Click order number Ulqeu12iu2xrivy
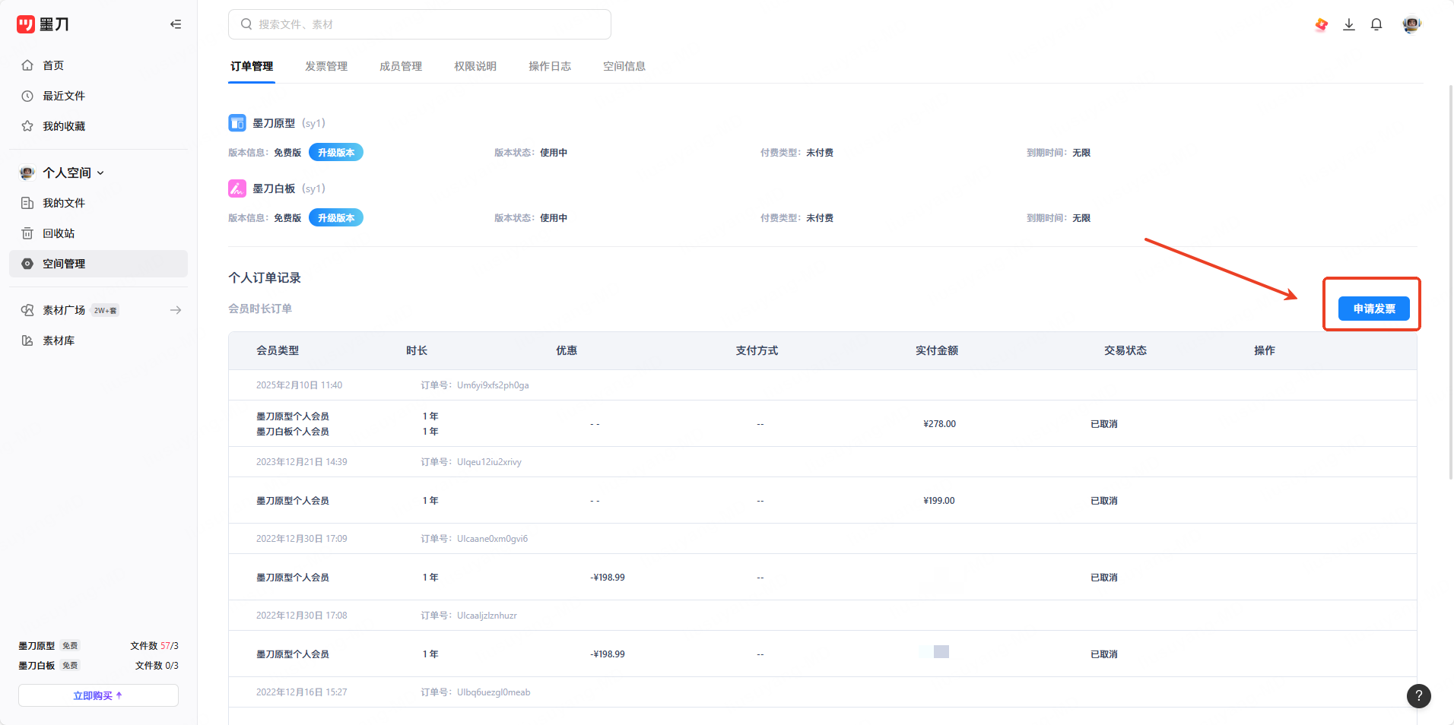 point(489,462)
